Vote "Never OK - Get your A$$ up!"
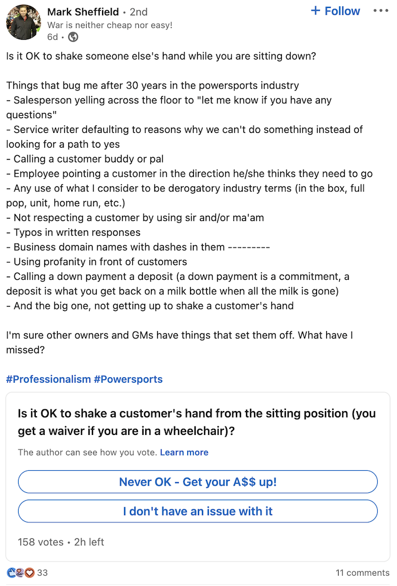The height and width of the screenshot is (586, 397). click(x=198, y=482)
